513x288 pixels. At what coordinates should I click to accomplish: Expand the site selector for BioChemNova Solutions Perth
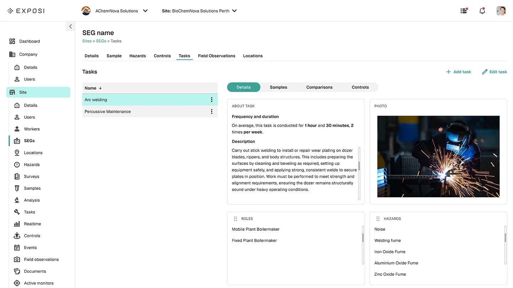pyautogui.click(x=234, y=11)
